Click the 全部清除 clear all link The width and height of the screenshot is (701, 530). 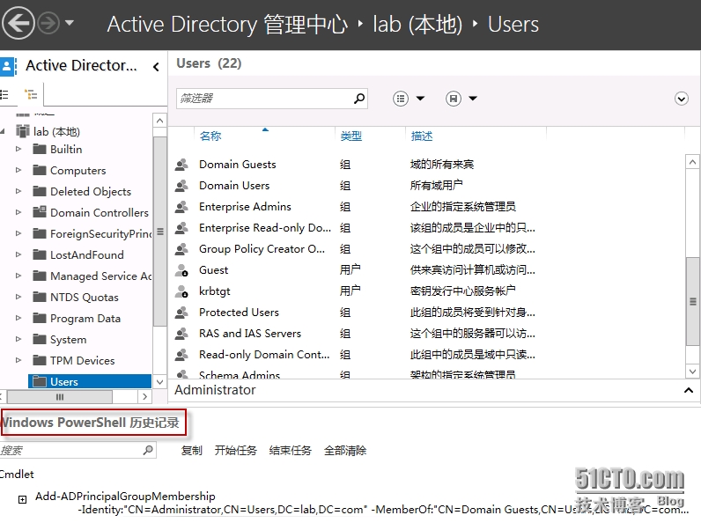[x=345, y=451]
